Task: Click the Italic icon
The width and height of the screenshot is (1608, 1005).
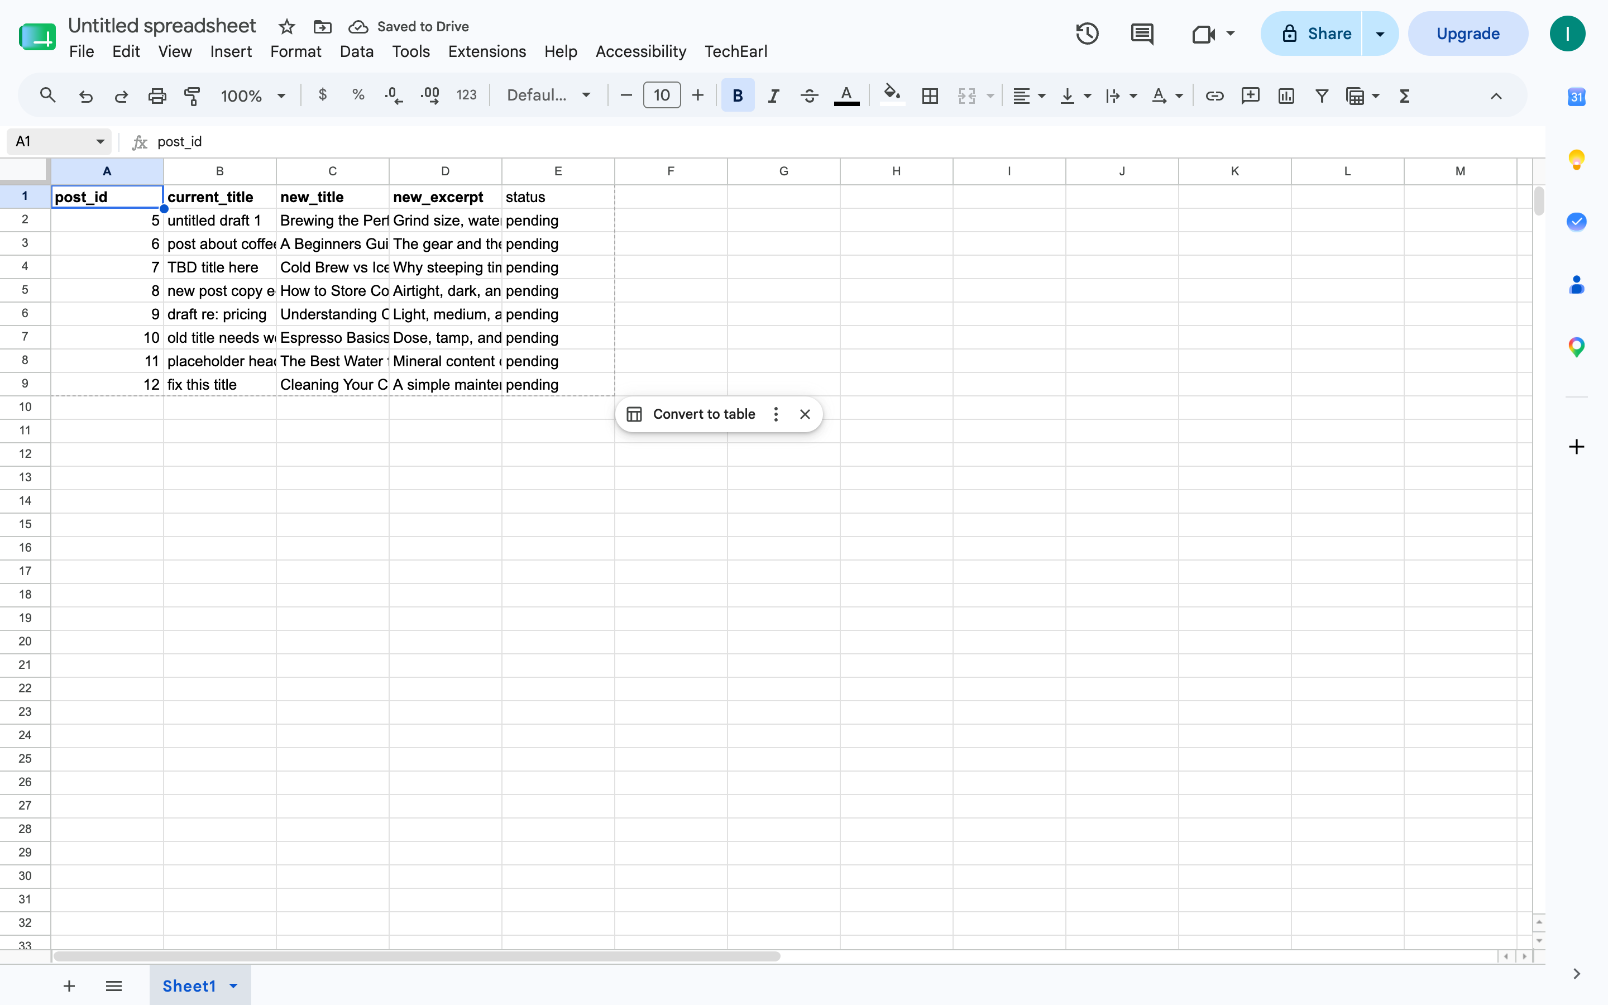Action: point(773,95)
